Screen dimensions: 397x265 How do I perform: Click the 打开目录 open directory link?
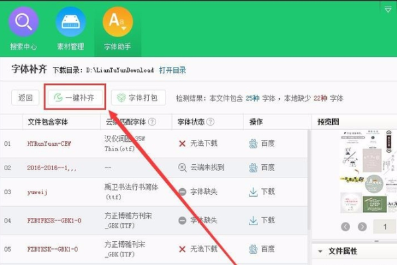pos(173,70)
